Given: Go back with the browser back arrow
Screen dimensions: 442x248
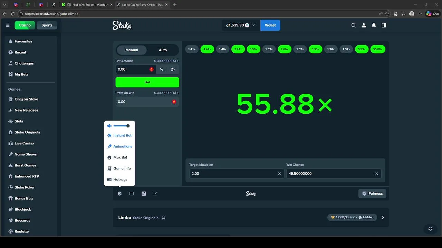Looking at the screenshot, I should click(4, 14).
